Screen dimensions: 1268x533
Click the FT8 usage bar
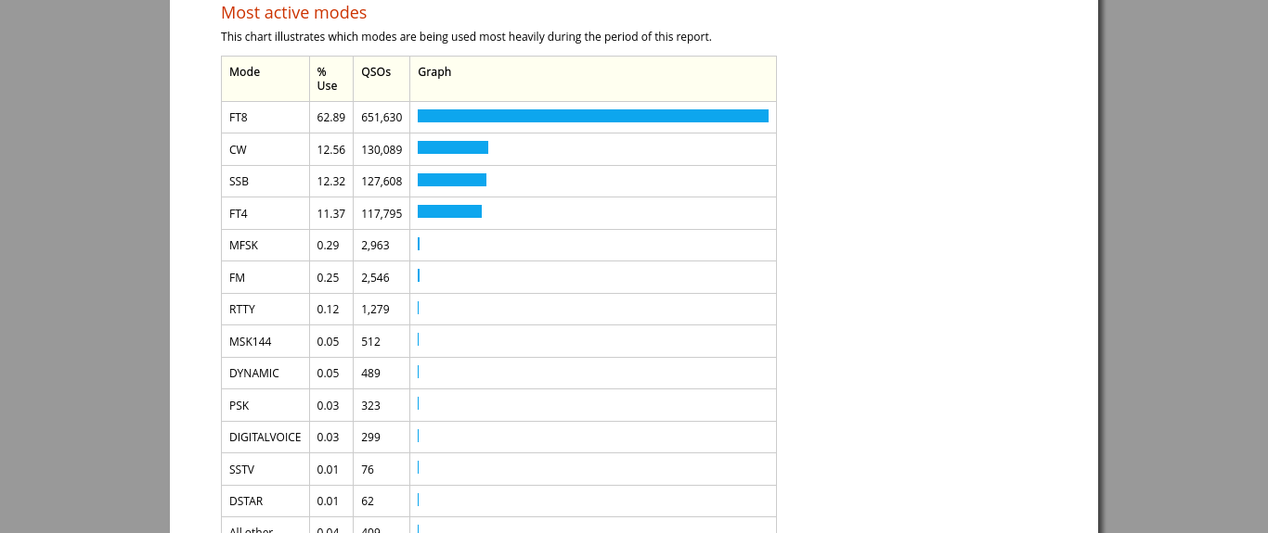[x=592, y=116]
